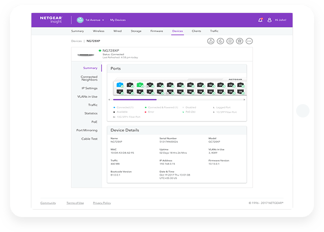Go back via Devices breadcrumb

click(x=76, y=41)
